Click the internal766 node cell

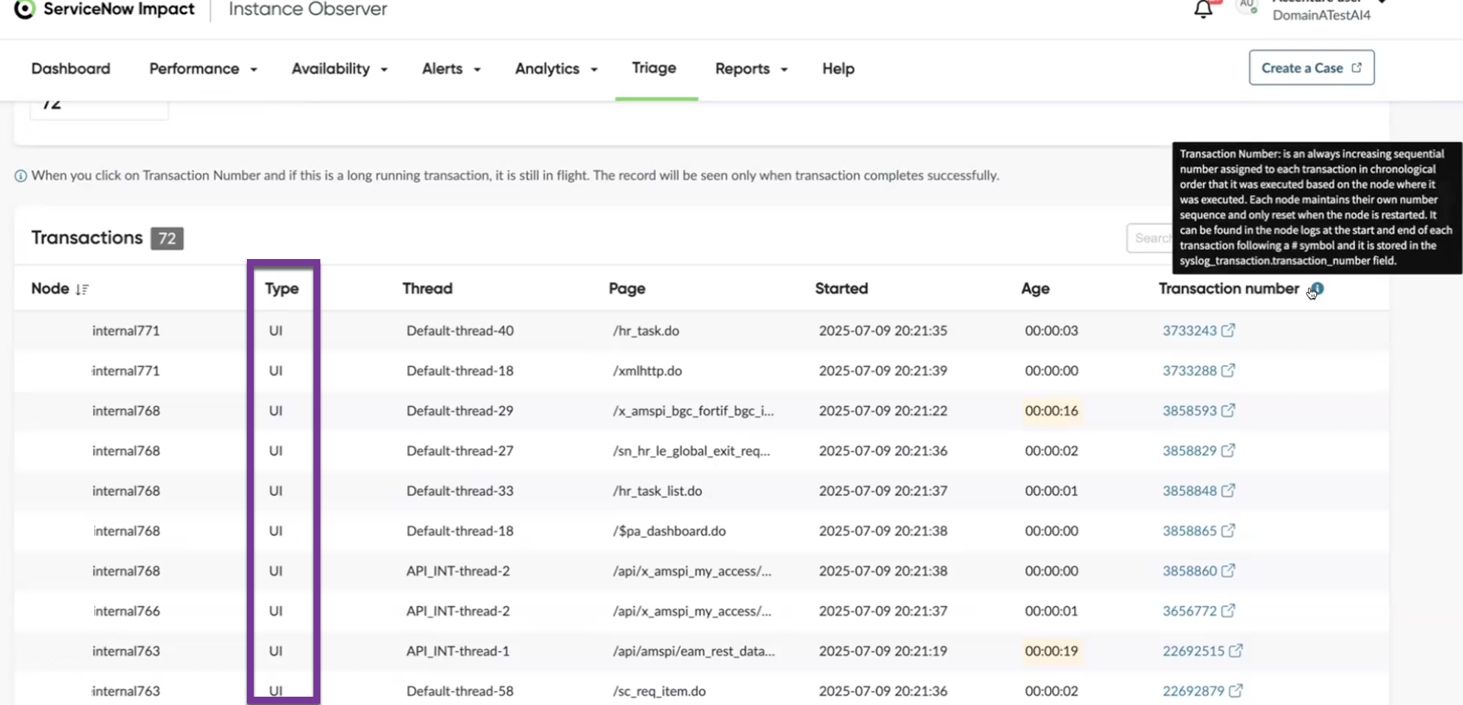[x=126, y=611]
